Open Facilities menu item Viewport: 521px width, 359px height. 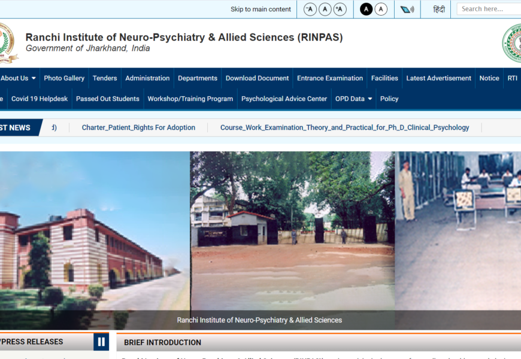384,78
